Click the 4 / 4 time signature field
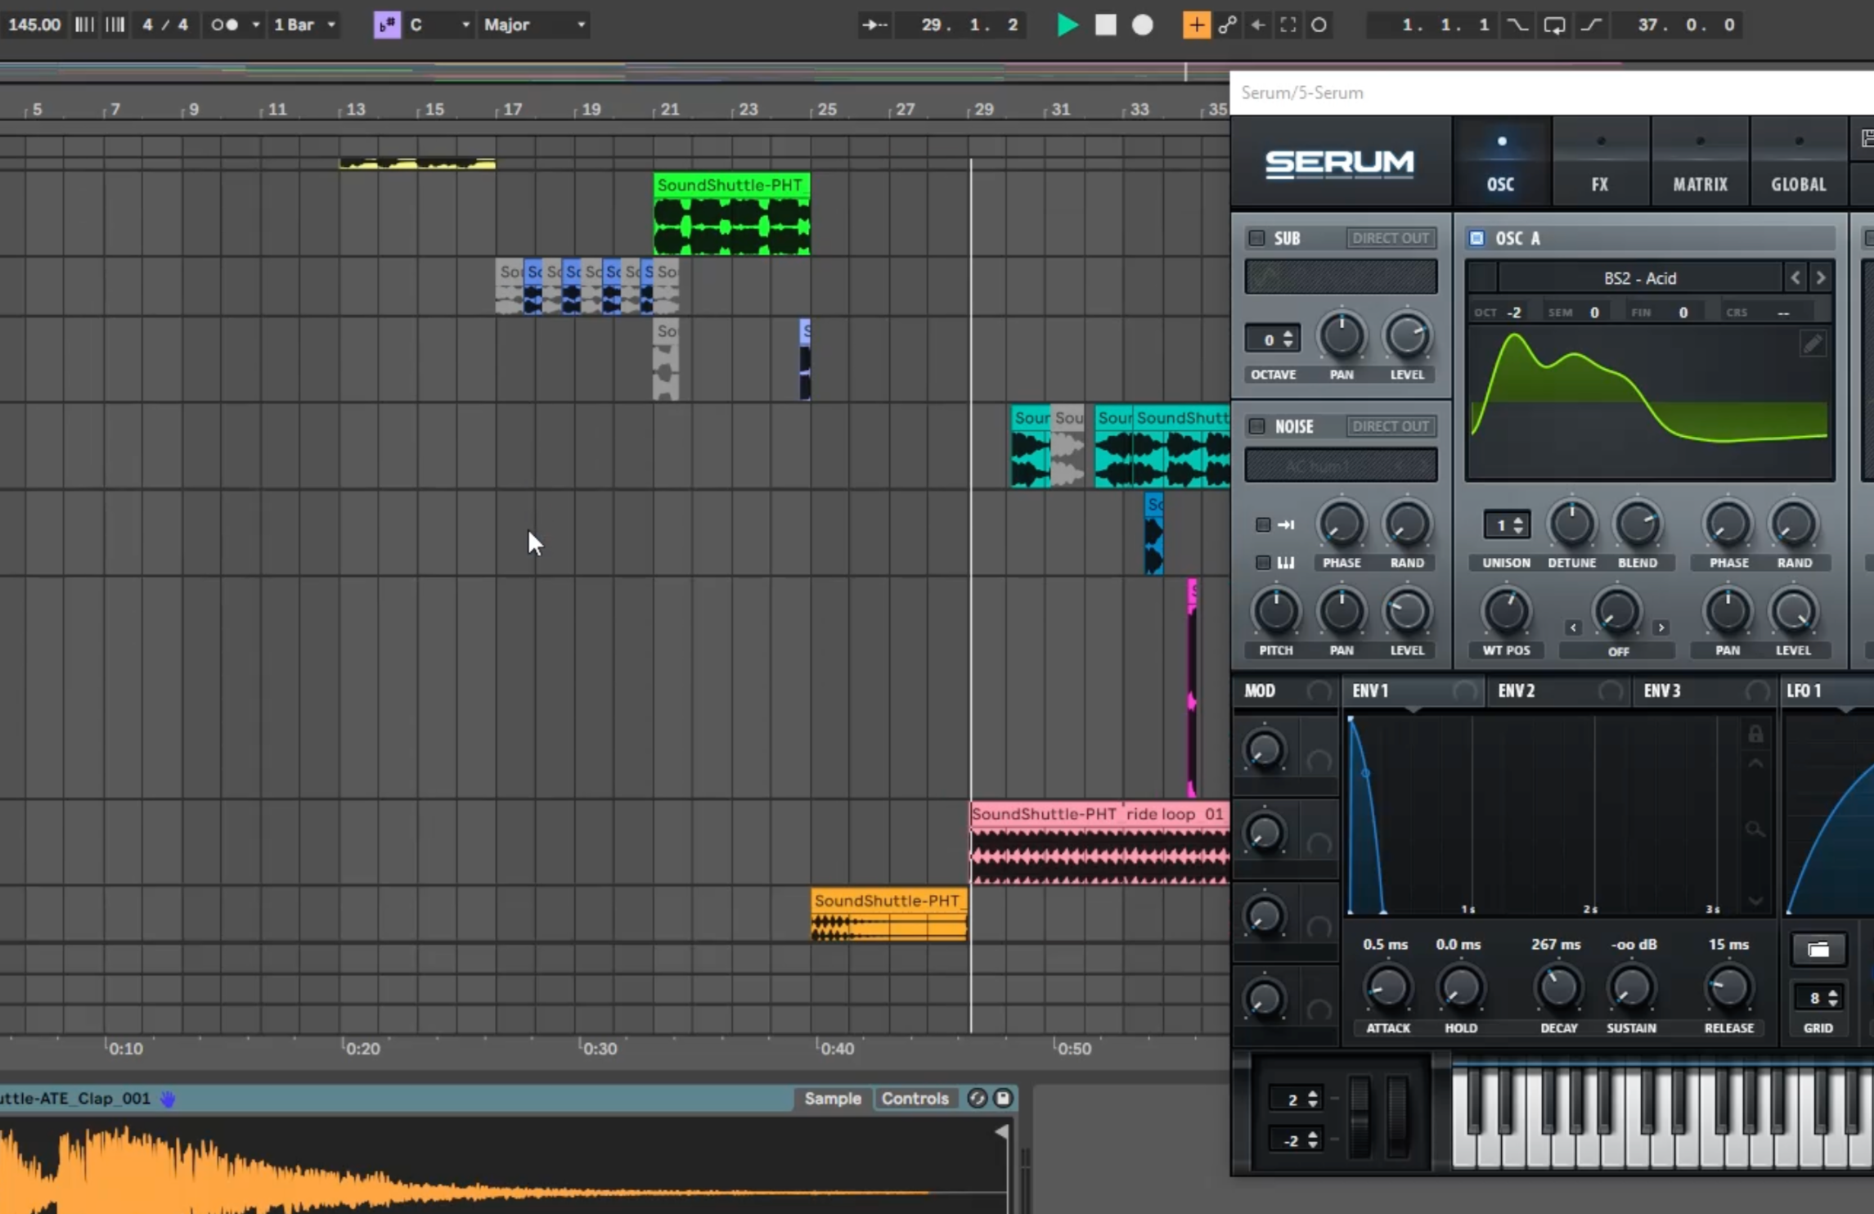This screenshot has height=1214, width=1874. pos(164,25)
